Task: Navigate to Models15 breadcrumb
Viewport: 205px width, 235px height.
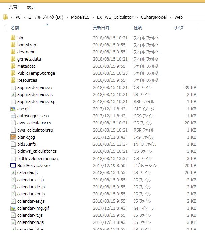Action: [80, 17]
